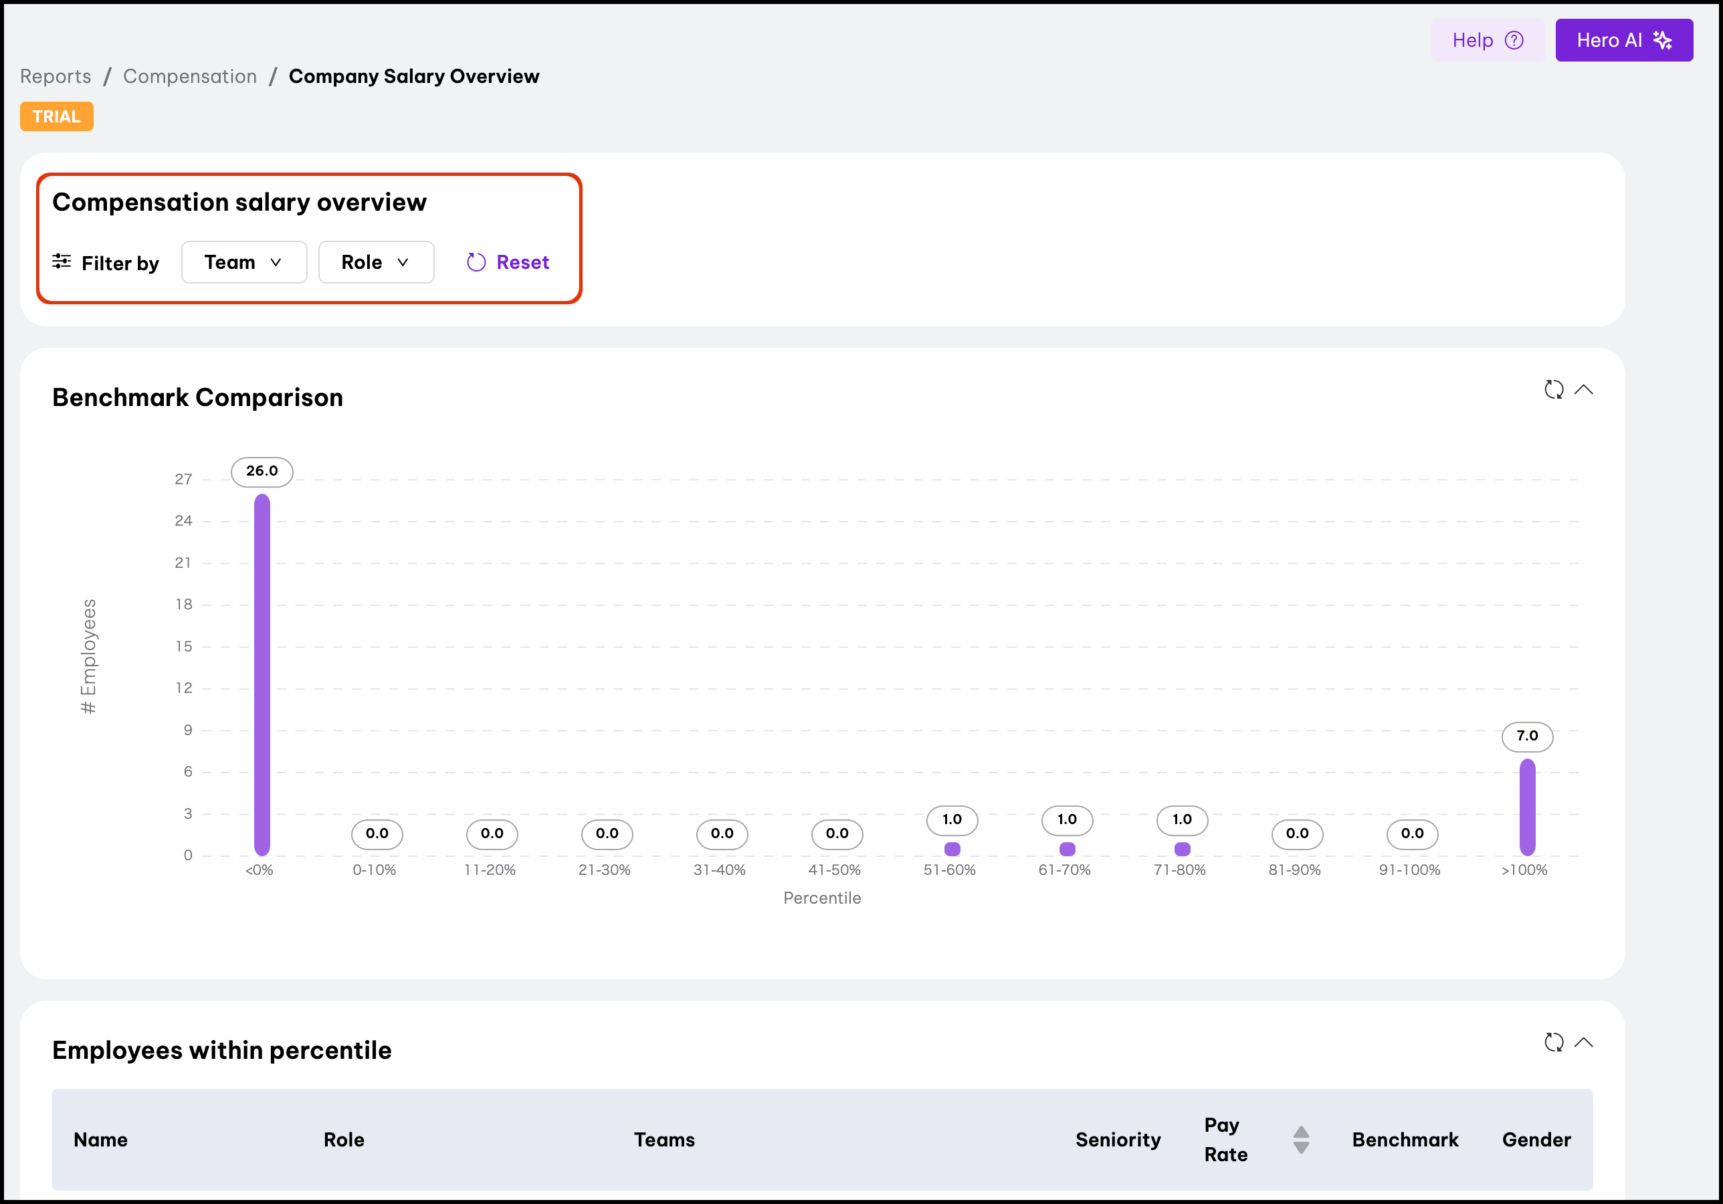Select the >100% percentile bar

(x=1527, y=807)
